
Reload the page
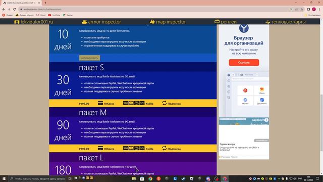(x=15, y=9)
